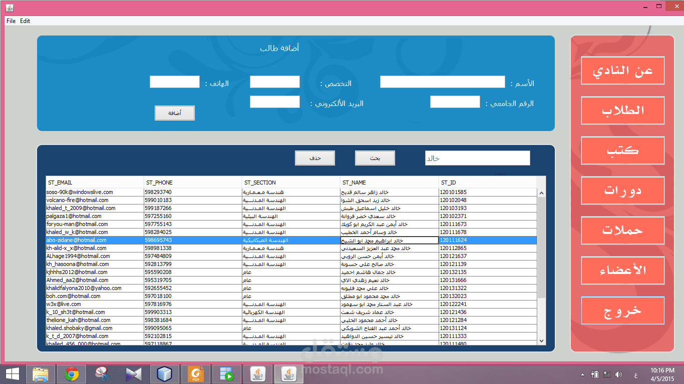Screen dimensions: 684x384
Task: Open the Windows Start button
Action: [x=13, y=374]
